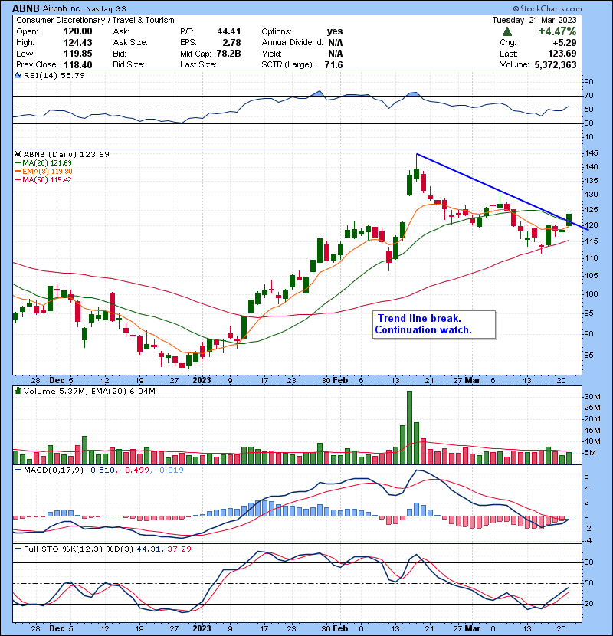This screenshot has height=636, width=613.
Task: Select the Prev Close value 118.40
Action: click(78, 64)
